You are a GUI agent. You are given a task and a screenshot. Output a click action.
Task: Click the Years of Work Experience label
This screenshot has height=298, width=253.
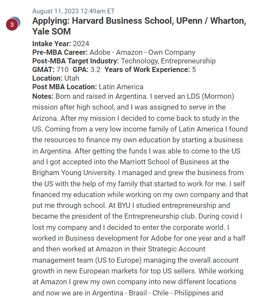(x=147, y=69)
